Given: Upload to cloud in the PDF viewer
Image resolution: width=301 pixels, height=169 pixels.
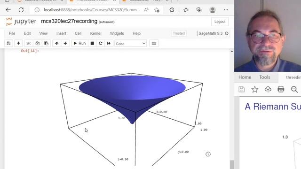Looking at the screenshot, I should [x=268, y=89].
